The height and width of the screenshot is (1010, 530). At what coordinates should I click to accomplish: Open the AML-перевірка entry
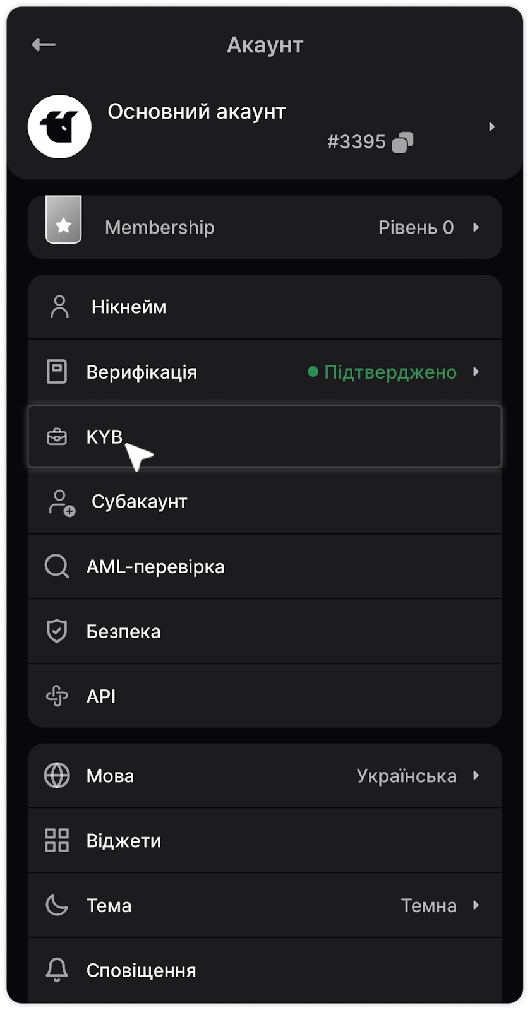point(155,567)
